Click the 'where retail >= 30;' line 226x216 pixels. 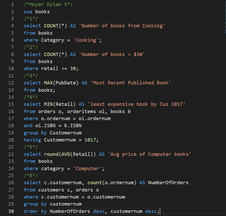click(51, 69)
